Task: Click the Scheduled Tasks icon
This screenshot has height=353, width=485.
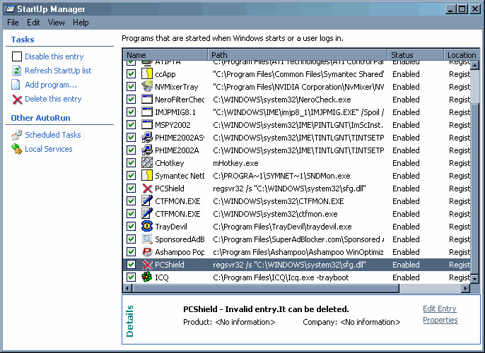Action: point(17,135)
